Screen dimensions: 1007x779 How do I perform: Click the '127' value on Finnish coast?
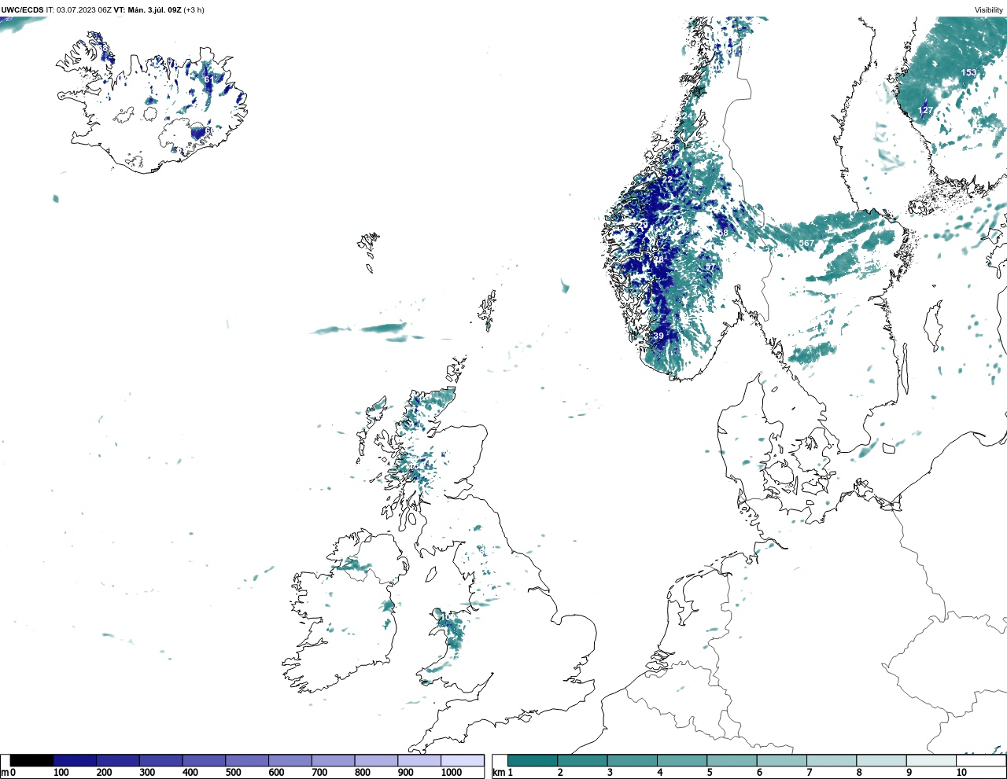925,110
